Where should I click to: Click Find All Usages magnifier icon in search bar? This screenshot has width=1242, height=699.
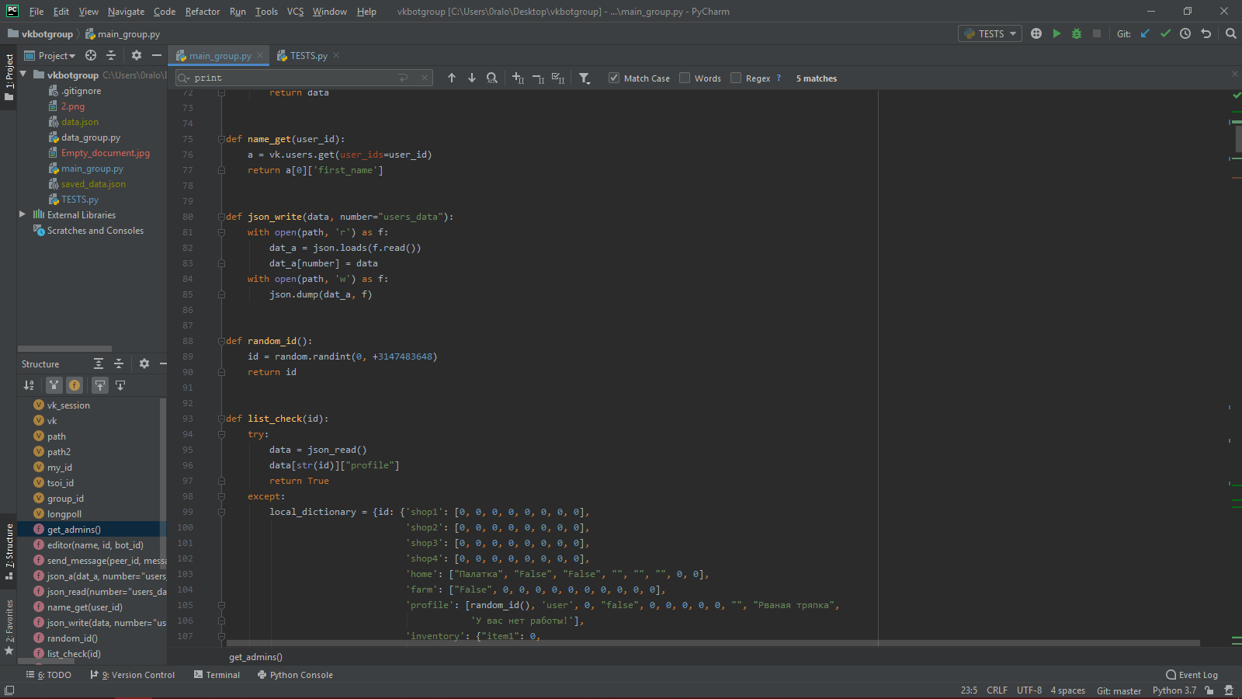point(492,78)
